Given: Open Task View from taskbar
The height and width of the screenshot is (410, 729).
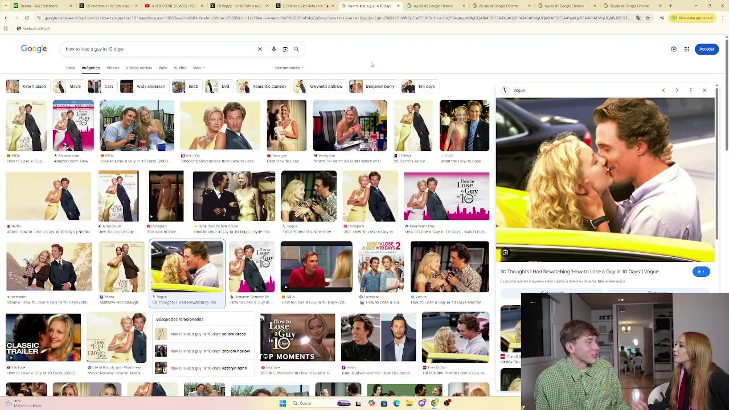Looking at the screenshot, I should tap(358, 403).
